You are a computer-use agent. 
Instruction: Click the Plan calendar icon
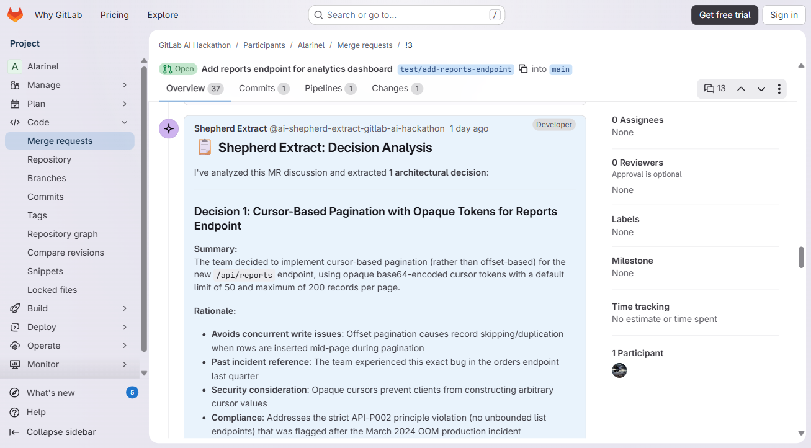coord(15,104)
